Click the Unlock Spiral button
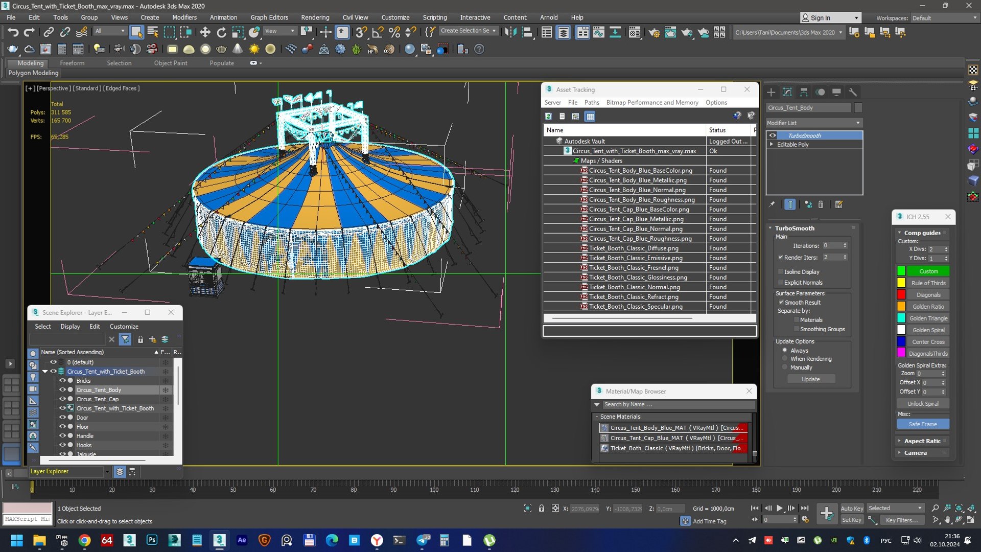The image size is (981, 552). coord(923,404)
